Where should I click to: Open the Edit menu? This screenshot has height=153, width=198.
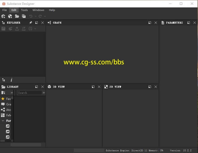(x=14, y=10)
